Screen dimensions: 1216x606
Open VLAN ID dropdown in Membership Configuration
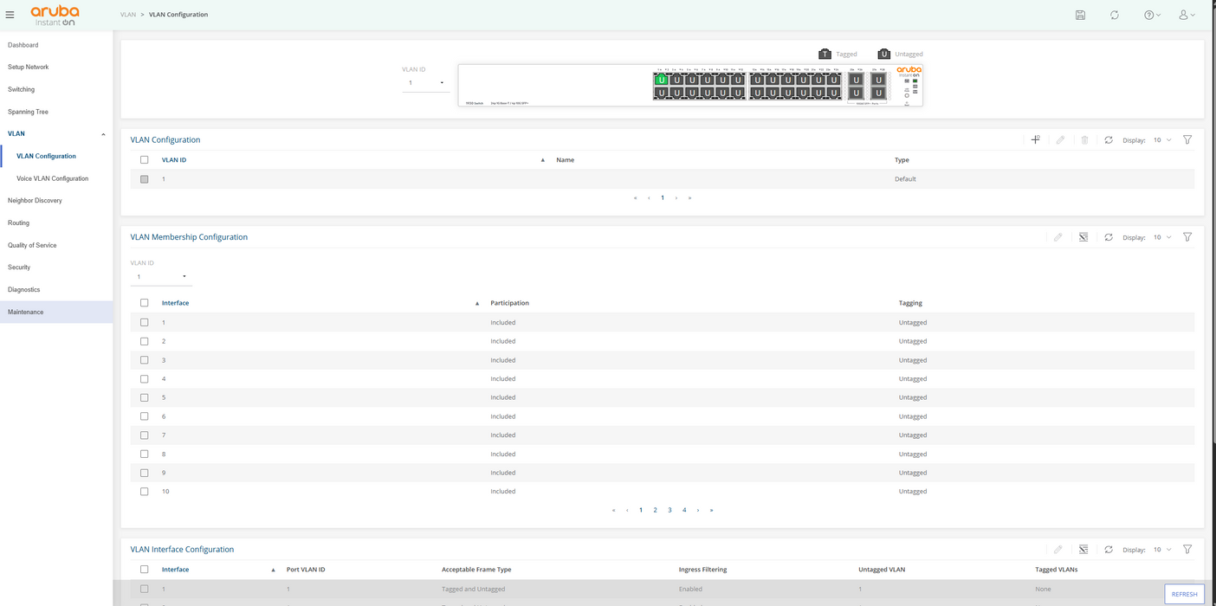[x=161, y=277]
